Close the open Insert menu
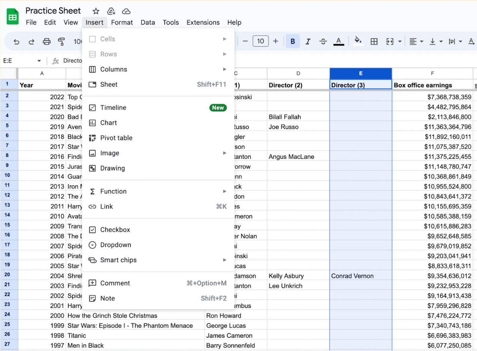 coord(94,22)
